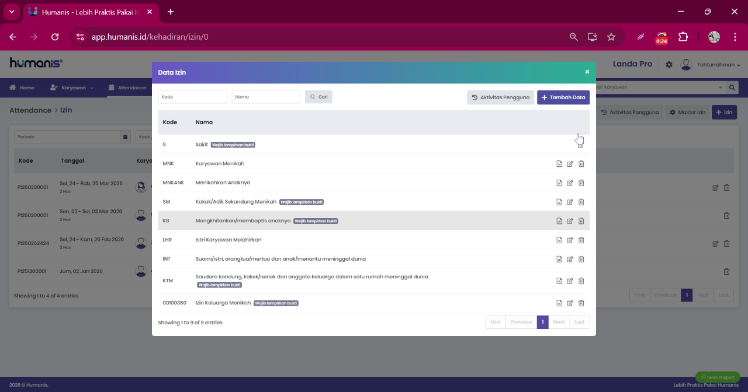
Task: Open detail document icon for KB row
Action: tap(559, 221)
